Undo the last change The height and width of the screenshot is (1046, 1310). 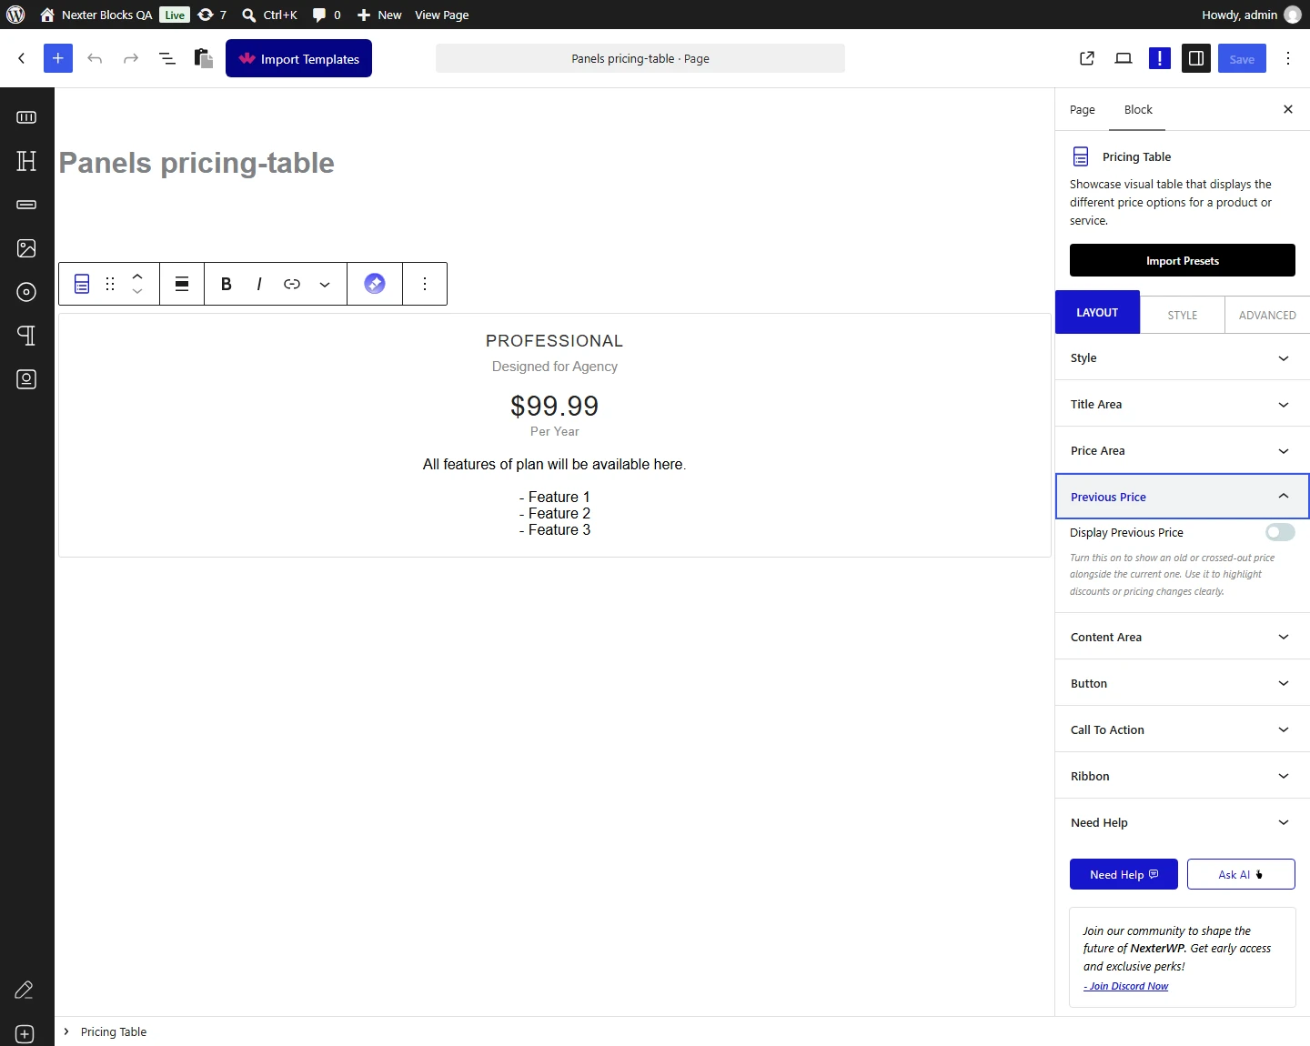[x=95, y=58]
